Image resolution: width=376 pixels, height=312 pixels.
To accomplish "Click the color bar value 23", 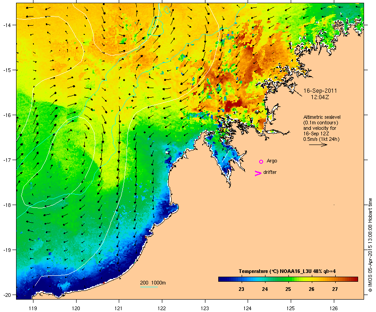I will click(x=241, y=289).
